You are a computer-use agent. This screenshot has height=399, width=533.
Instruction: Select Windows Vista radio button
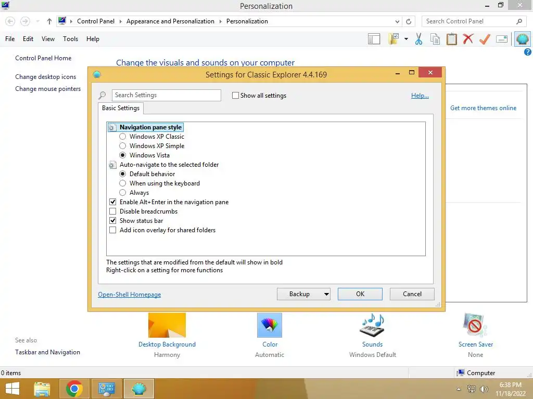pyautogui.click(x=122, y=155)
